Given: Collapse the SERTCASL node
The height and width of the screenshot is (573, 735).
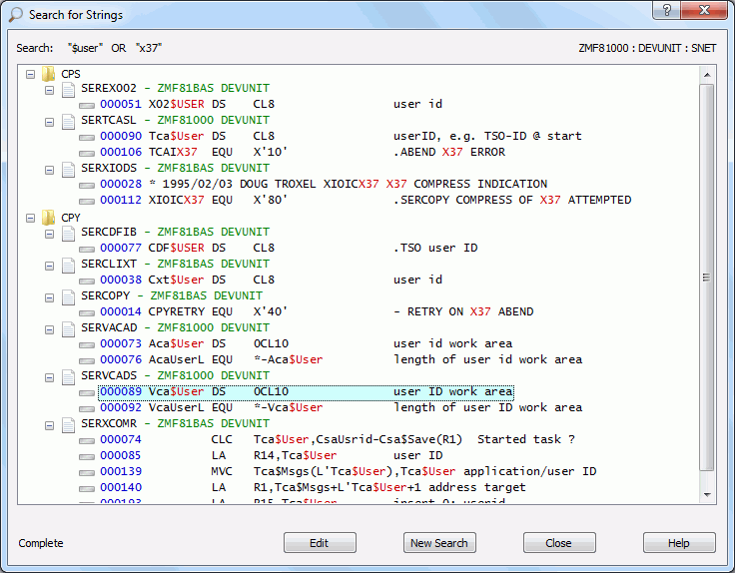Looking at the screenshot, I should [x=49, y=122].
